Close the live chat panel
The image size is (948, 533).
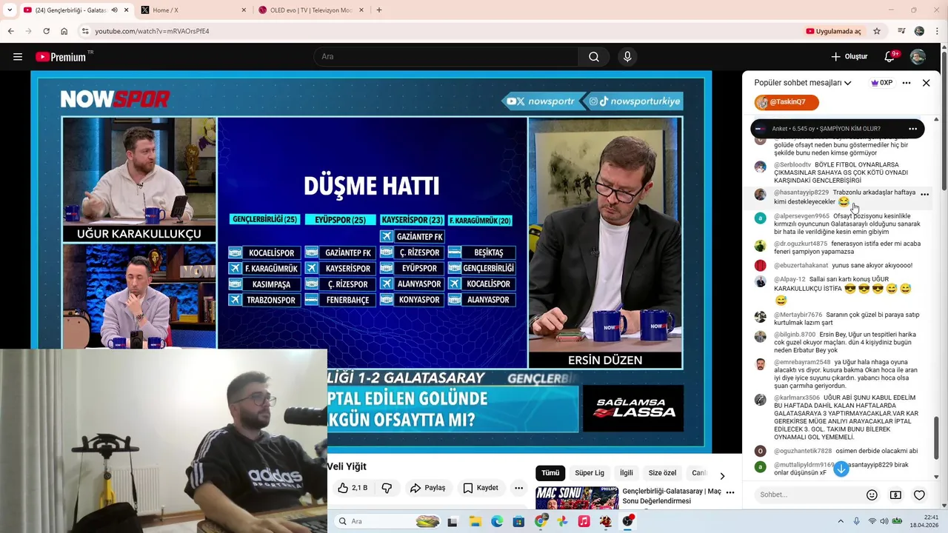coord(926,83)
